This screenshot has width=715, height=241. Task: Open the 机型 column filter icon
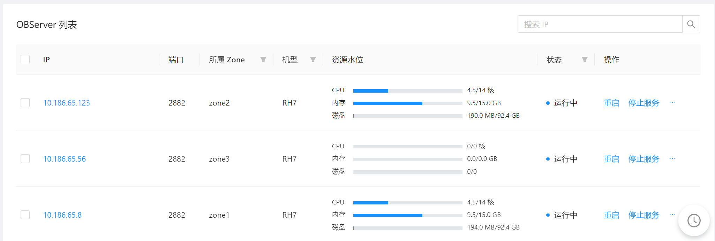[313, 60]
